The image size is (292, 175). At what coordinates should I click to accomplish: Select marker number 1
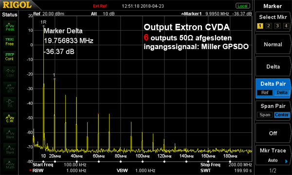click(260, 26)
